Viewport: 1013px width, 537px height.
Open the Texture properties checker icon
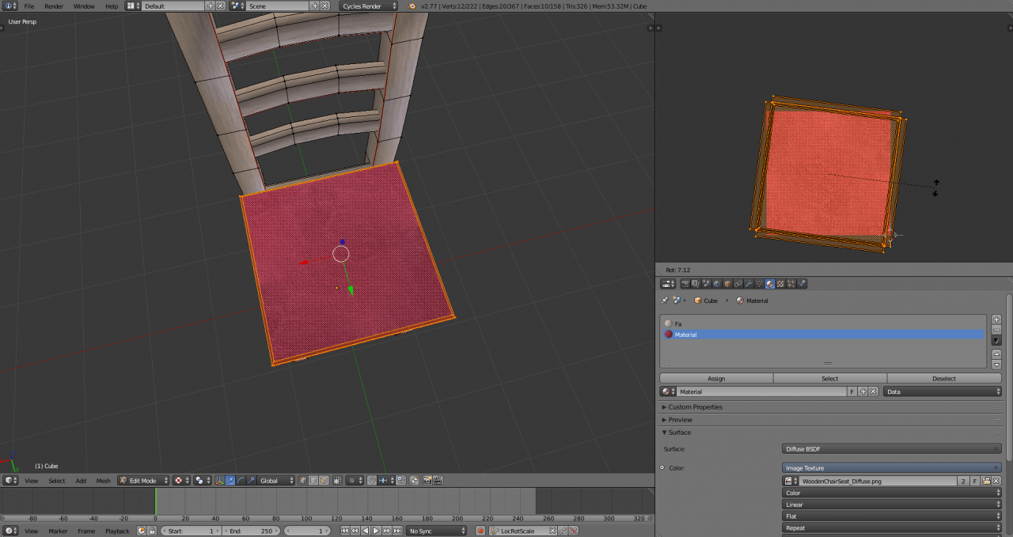[780, 284]
